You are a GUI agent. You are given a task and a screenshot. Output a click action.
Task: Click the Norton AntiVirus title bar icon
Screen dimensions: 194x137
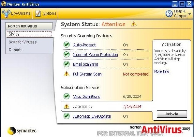click(4, 4)
